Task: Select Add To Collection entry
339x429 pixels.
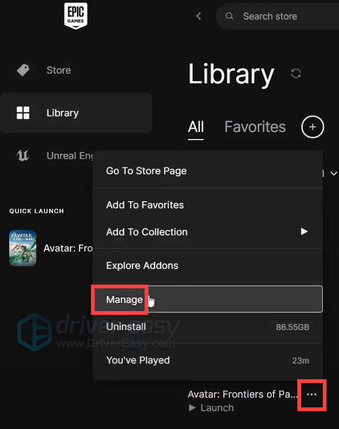Action: click(x=207, y=232)
